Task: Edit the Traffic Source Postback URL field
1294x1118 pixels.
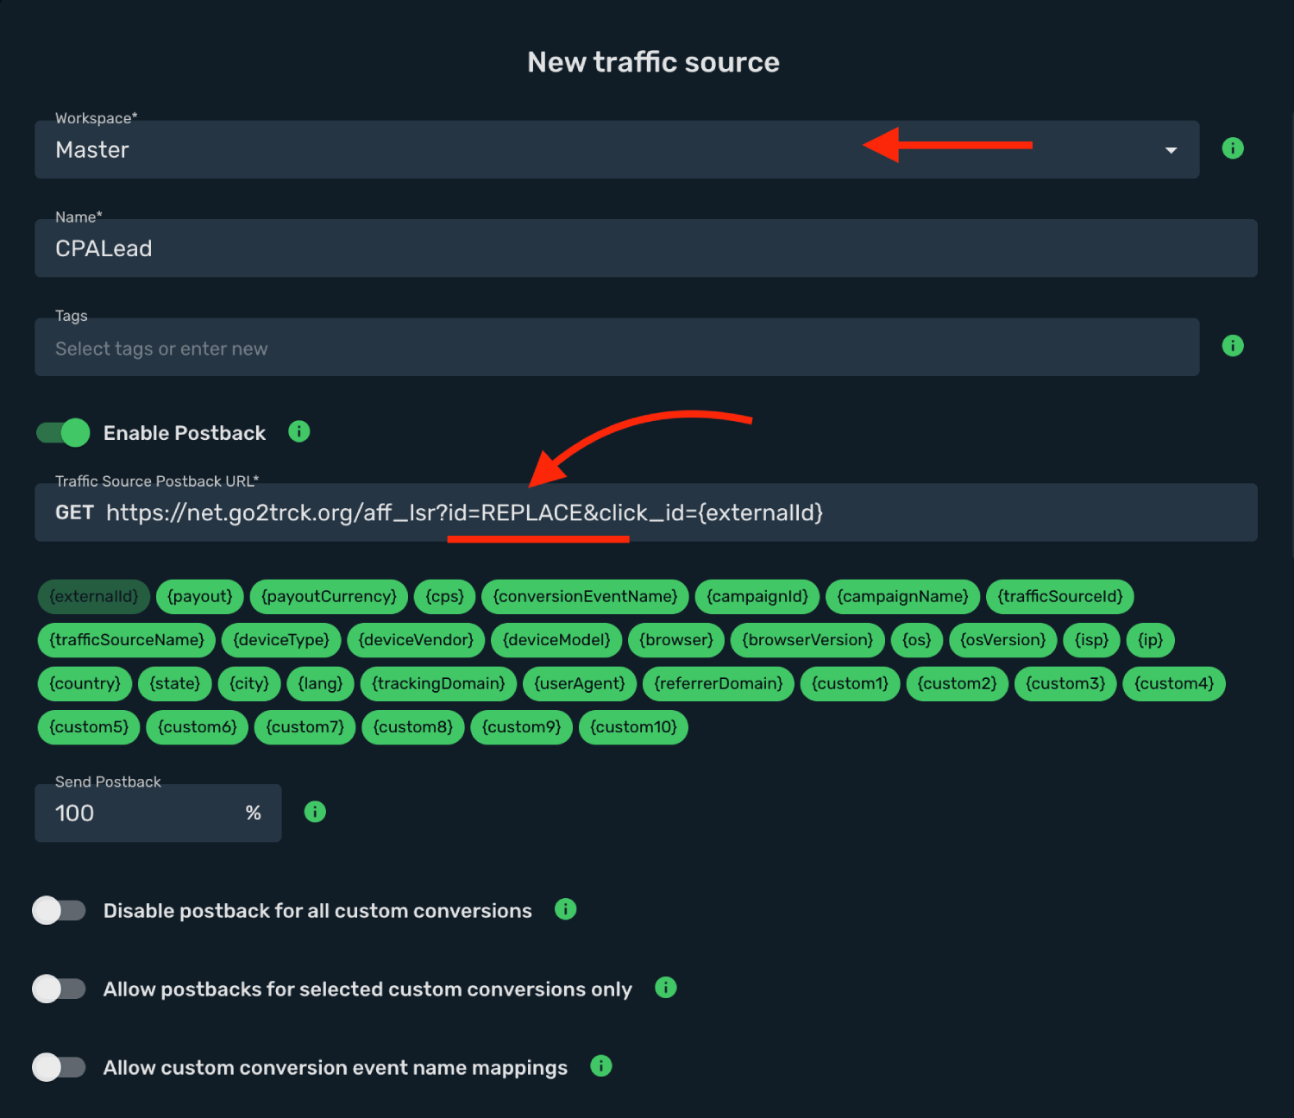Action: (x=646, y=512)
